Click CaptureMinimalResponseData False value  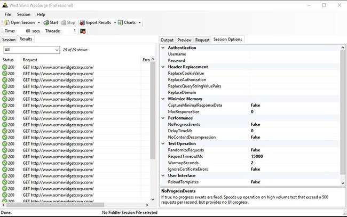[255, 106]
